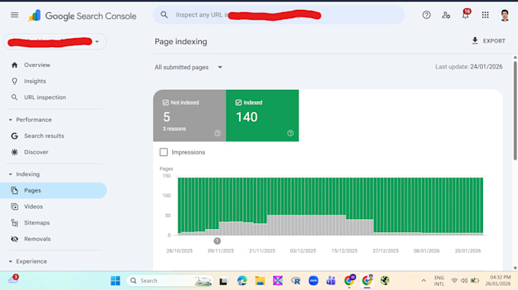Click the page vertical scrollbar
518x290 pixels.
click(x=515, y=110)
